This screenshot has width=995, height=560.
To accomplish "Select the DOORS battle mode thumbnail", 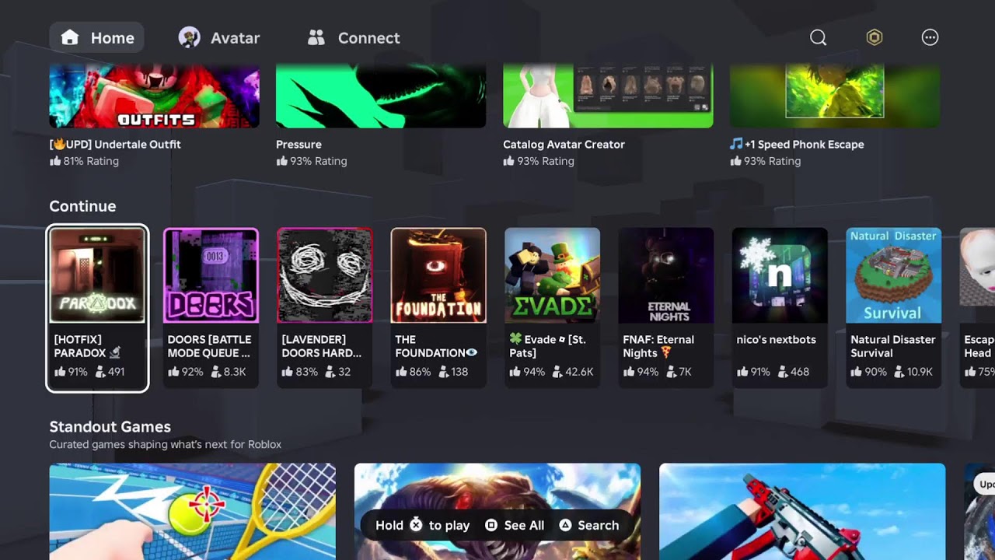I will pyautogui.click(x=211, y=275).
